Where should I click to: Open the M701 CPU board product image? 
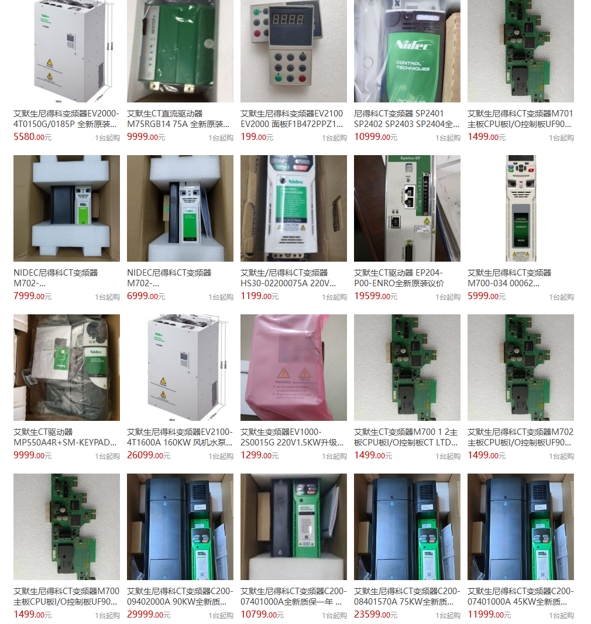pyautogui.click(x=521, y=51)
